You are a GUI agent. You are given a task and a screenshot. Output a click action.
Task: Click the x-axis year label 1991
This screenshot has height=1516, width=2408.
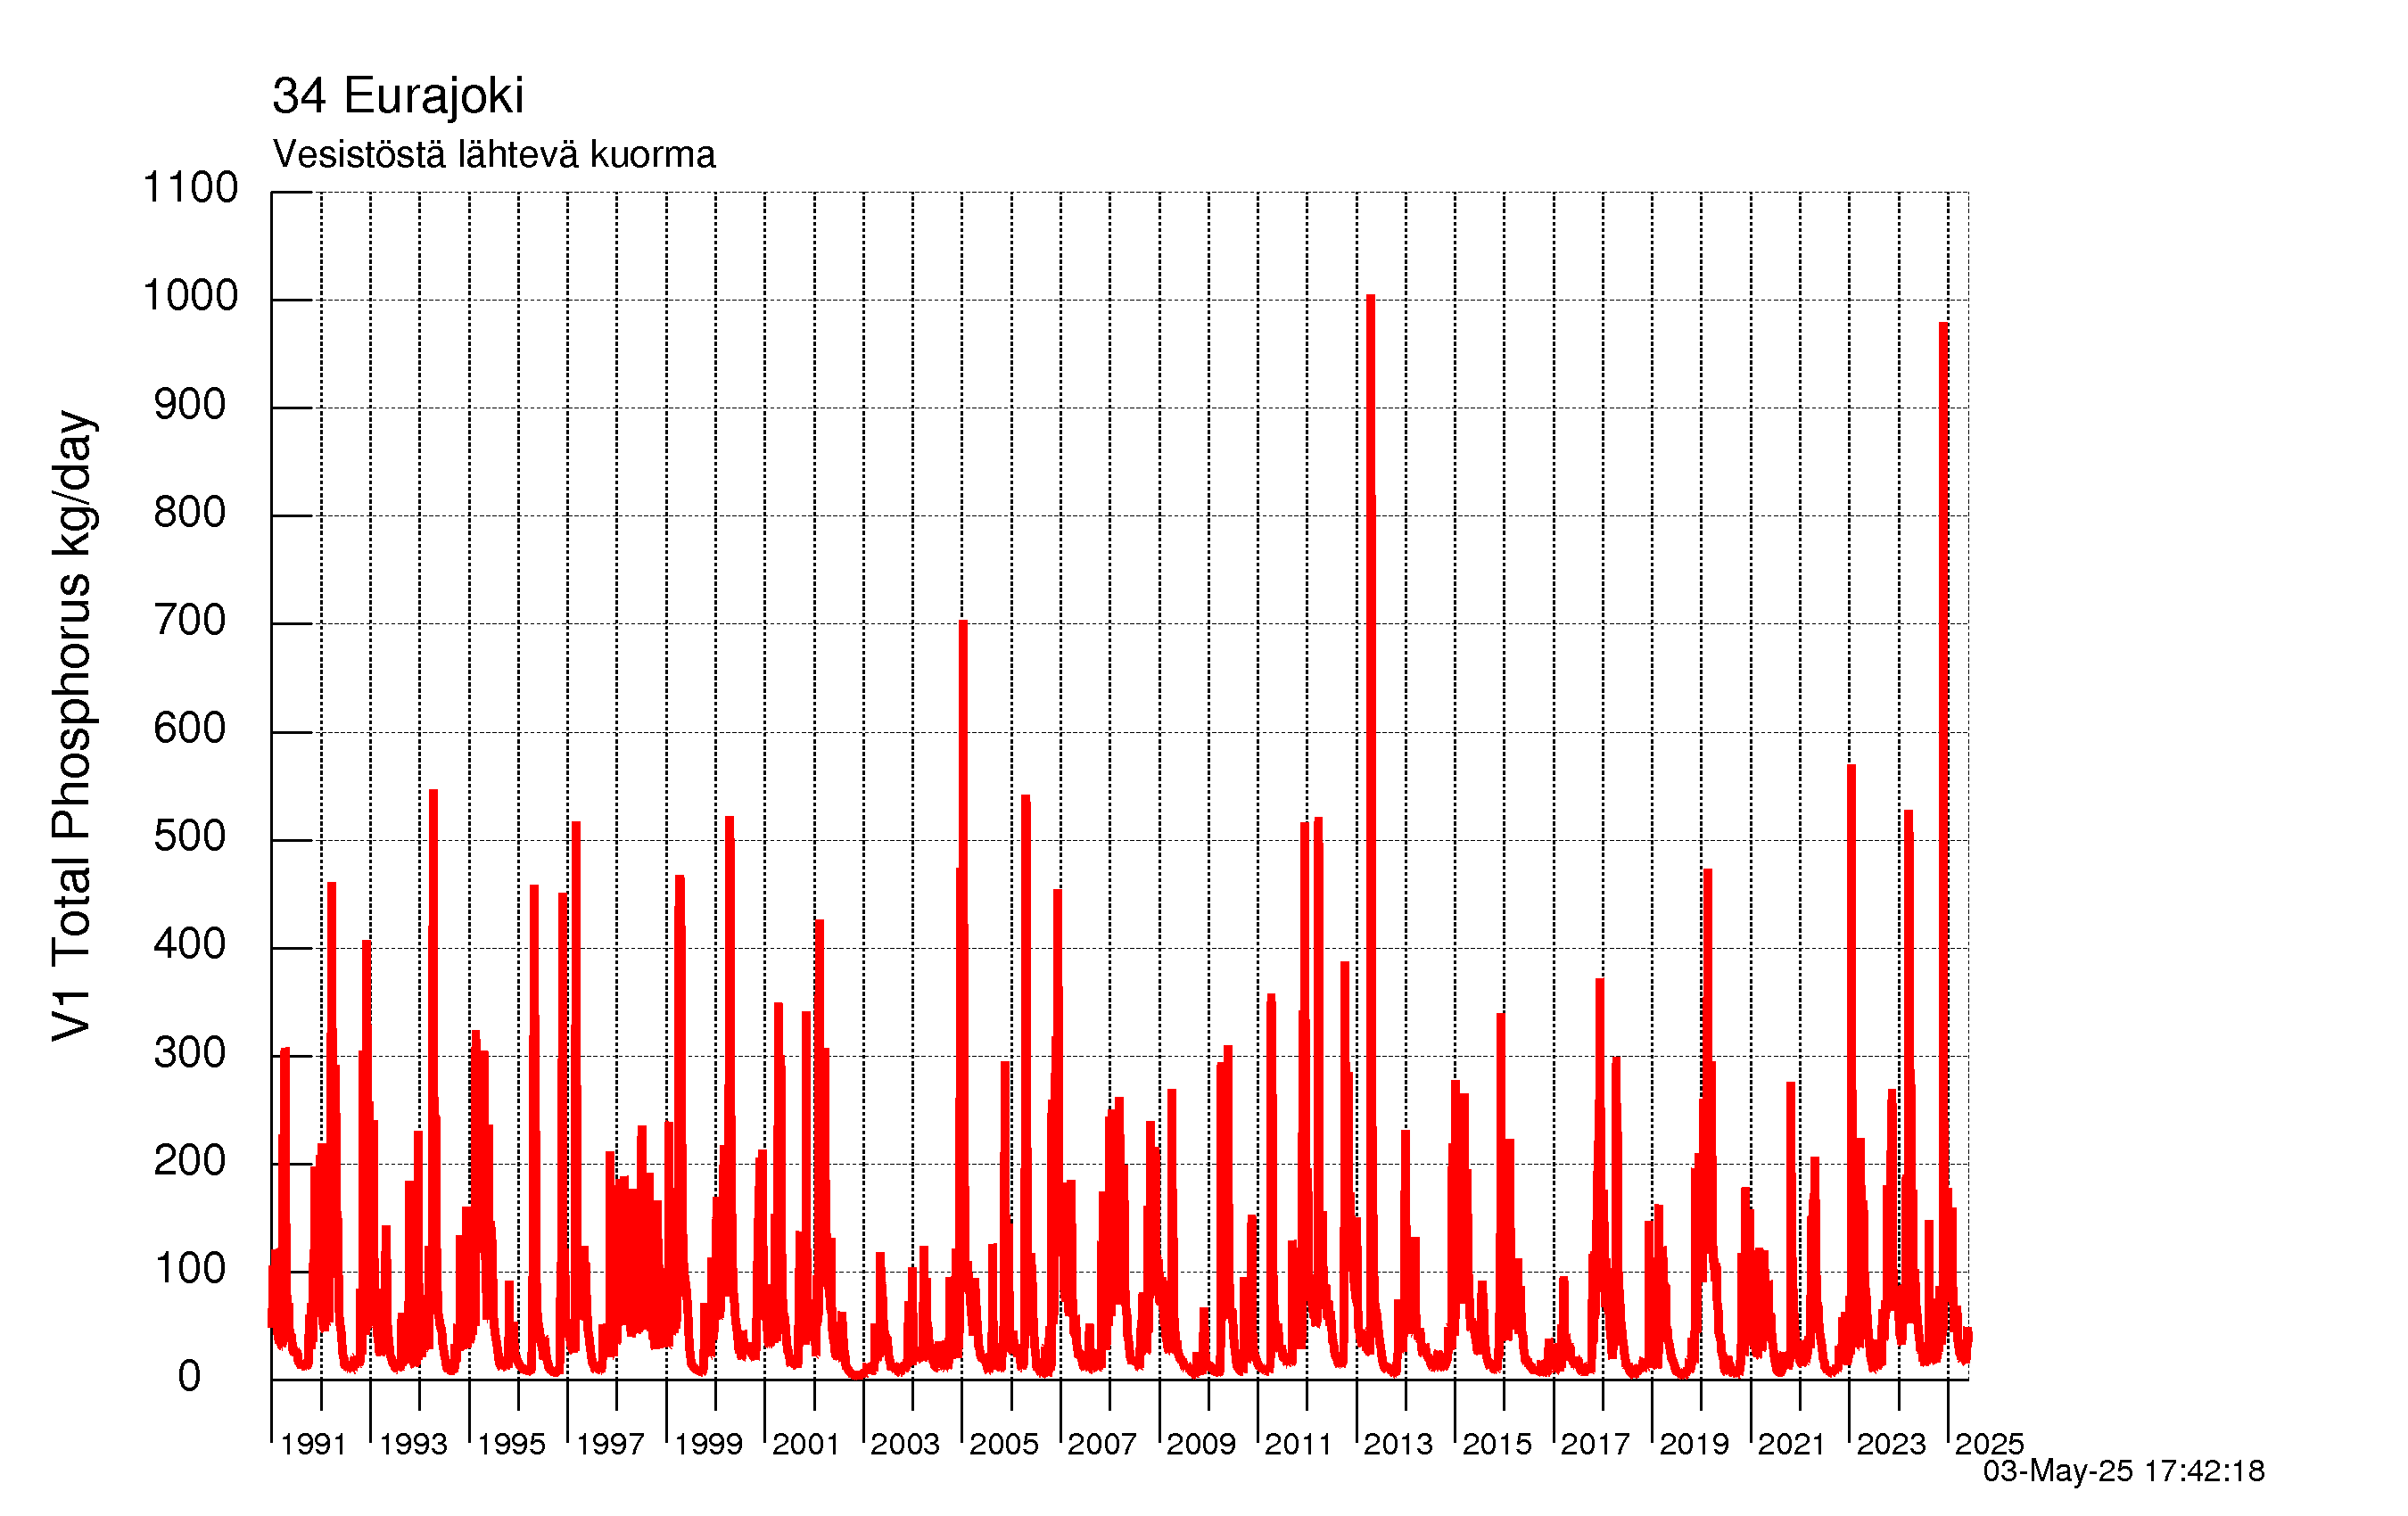(313, 1444)
